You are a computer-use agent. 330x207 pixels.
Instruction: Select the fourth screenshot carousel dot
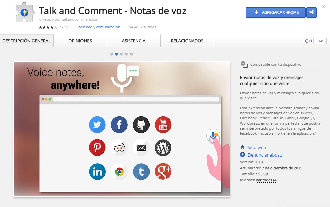pyautogui.click(x=127, y=54)
